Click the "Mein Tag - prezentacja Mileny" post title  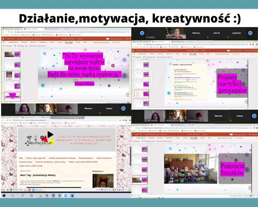pyautogui.click(x=38, y=175)
